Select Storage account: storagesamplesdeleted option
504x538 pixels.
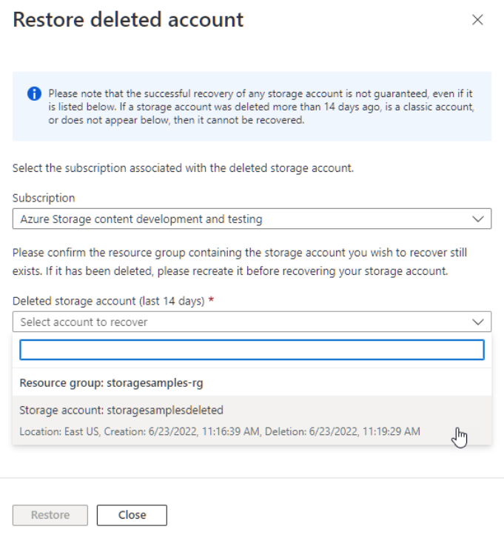pos(252,420)
